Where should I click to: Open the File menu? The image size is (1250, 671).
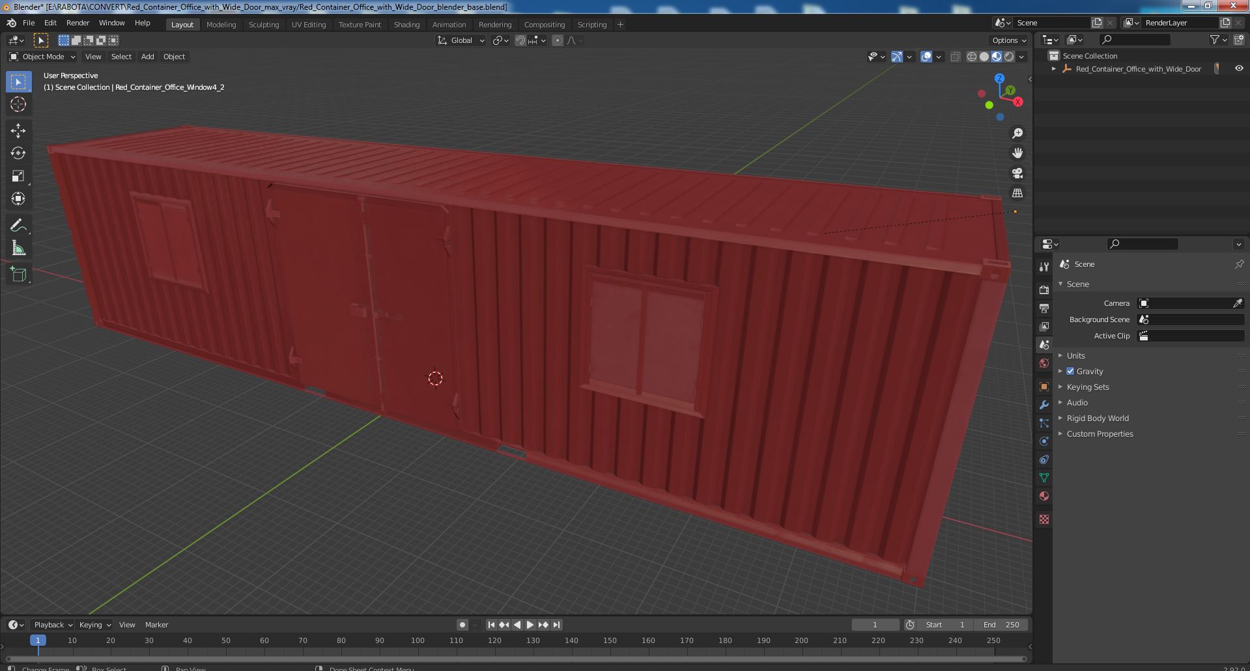29,23
